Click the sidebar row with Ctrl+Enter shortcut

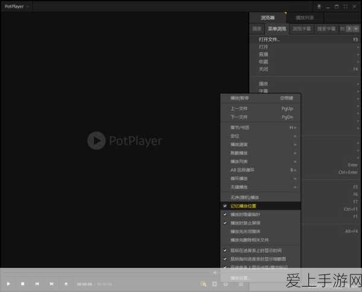pos(330,172)
